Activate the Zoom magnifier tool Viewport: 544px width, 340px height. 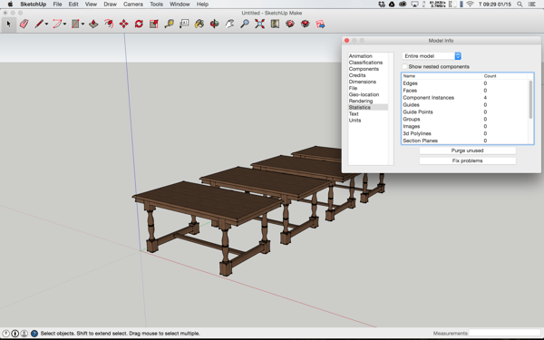click(x=245, y=24)
